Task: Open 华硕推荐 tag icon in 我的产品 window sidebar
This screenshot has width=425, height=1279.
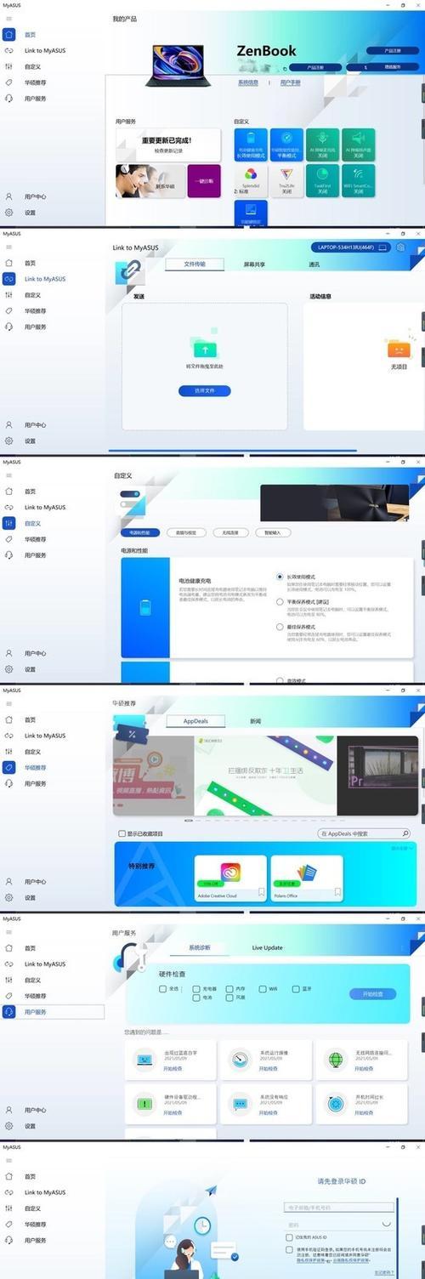Action: tap(8, 82)
